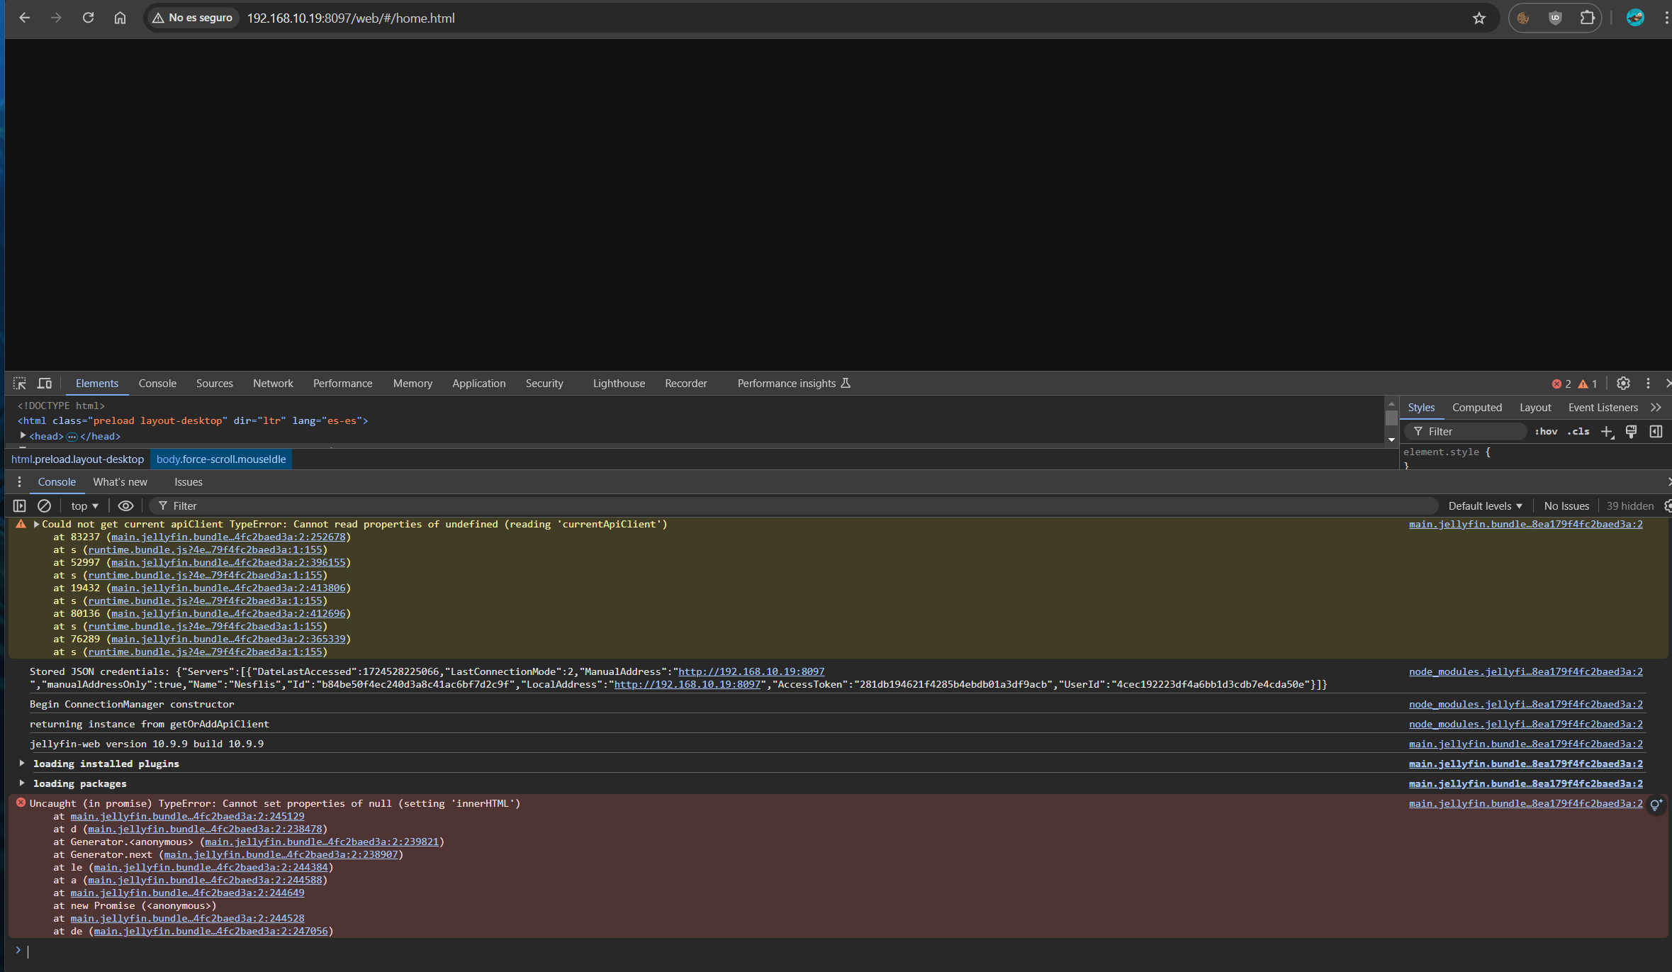Open the Default levels dropdown
This screenshot has height=972, width=1672.
coord(1485,505)
